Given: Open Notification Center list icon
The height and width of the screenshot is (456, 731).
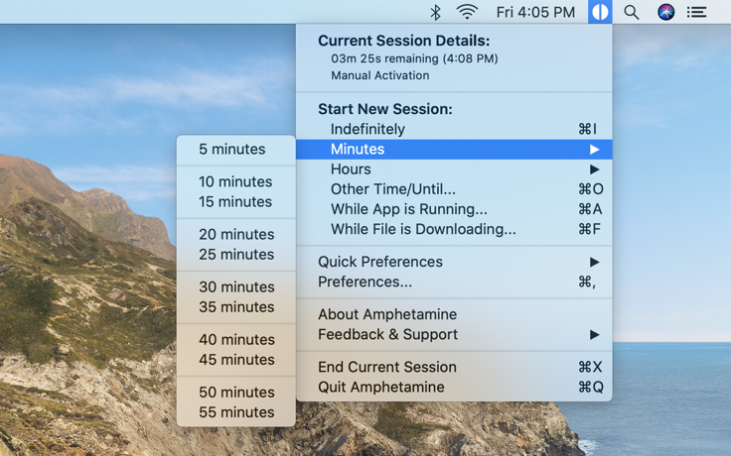Looking at the screenshot, I should pos(696,12).
